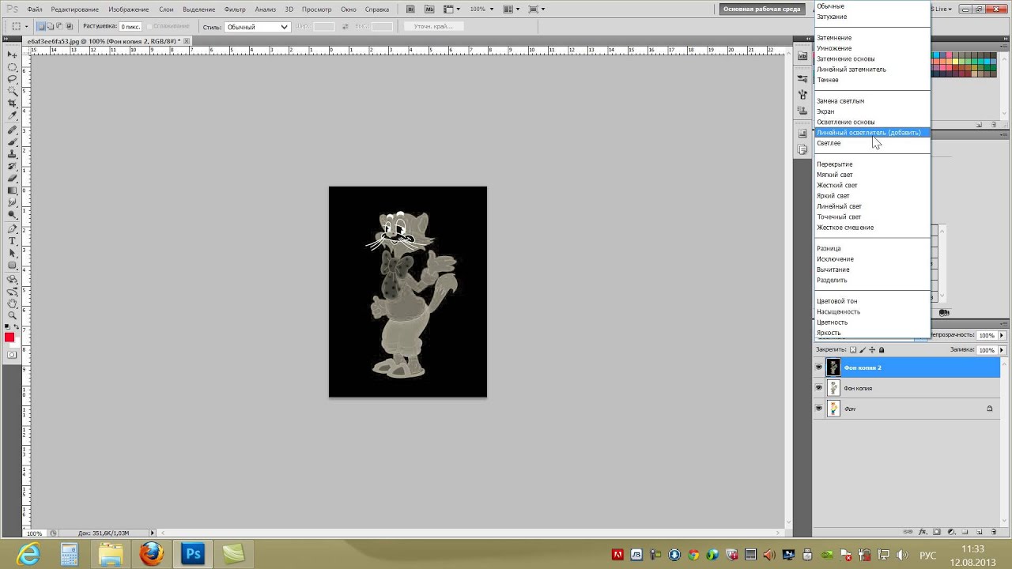Select the Magic Wand tool
This screenshot has width=1012, height=569.
pyautogui.click(x=13, y=91)
